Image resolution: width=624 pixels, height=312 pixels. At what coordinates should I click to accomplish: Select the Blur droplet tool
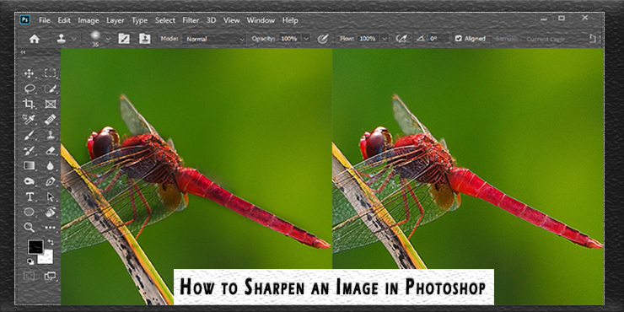coord(50,165)
